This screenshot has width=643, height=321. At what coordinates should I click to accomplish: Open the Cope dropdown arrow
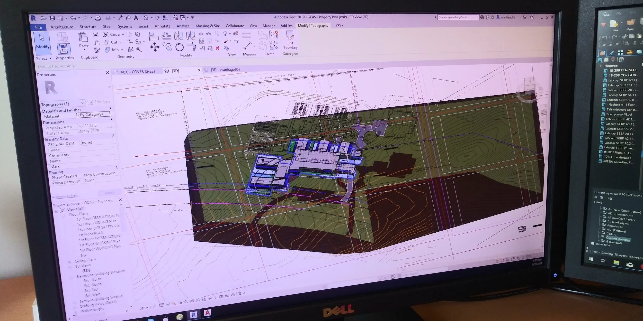tap(123, 34)
